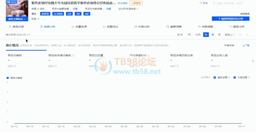Click the help icon beside 标签
256x132 pixels.
click(38, 19)
